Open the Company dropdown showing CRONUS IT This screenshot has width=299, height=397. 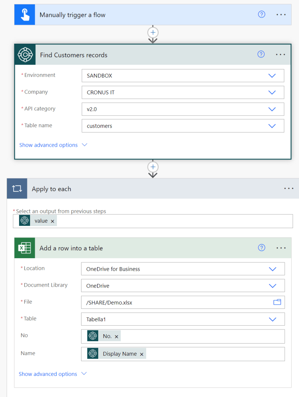pos(183,92)
